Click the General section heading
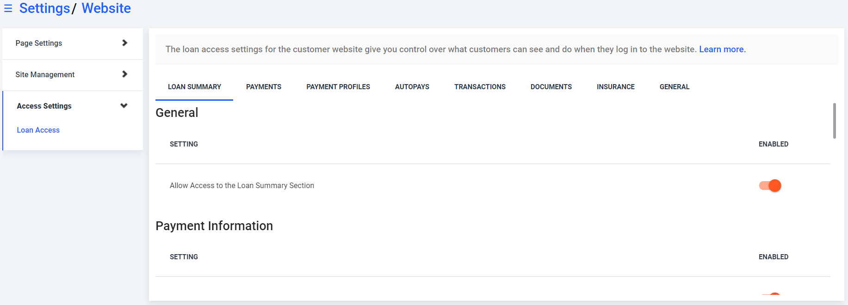 [177, 113]
